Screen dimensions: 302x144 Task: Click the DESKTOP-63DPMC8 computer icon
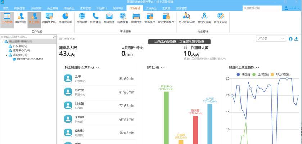[14, 59]
